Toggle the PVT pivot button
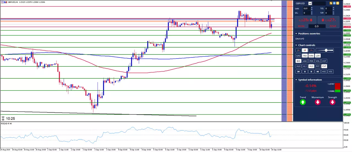This screenshot has height=152, width=352. 318,66
